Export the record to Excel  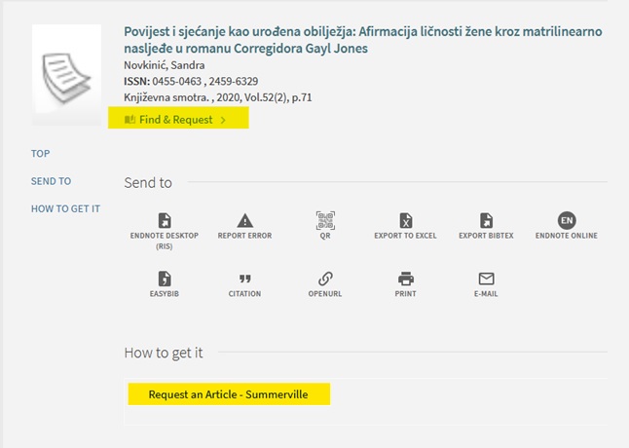tap(405, 220)
